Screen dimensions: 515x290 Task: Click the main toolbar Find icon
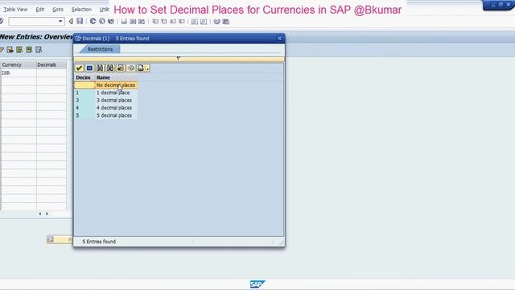[133, 22]
